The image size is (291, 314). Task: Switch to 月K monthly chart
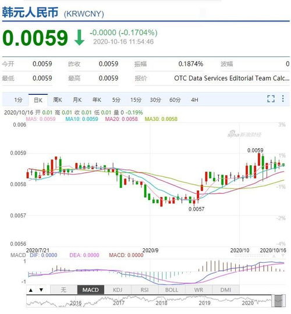click(x=77, y=100)
